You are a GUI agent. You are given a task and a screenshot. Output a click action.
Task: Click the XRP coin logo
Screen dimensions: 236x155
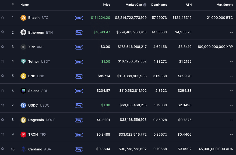(23, 47)
